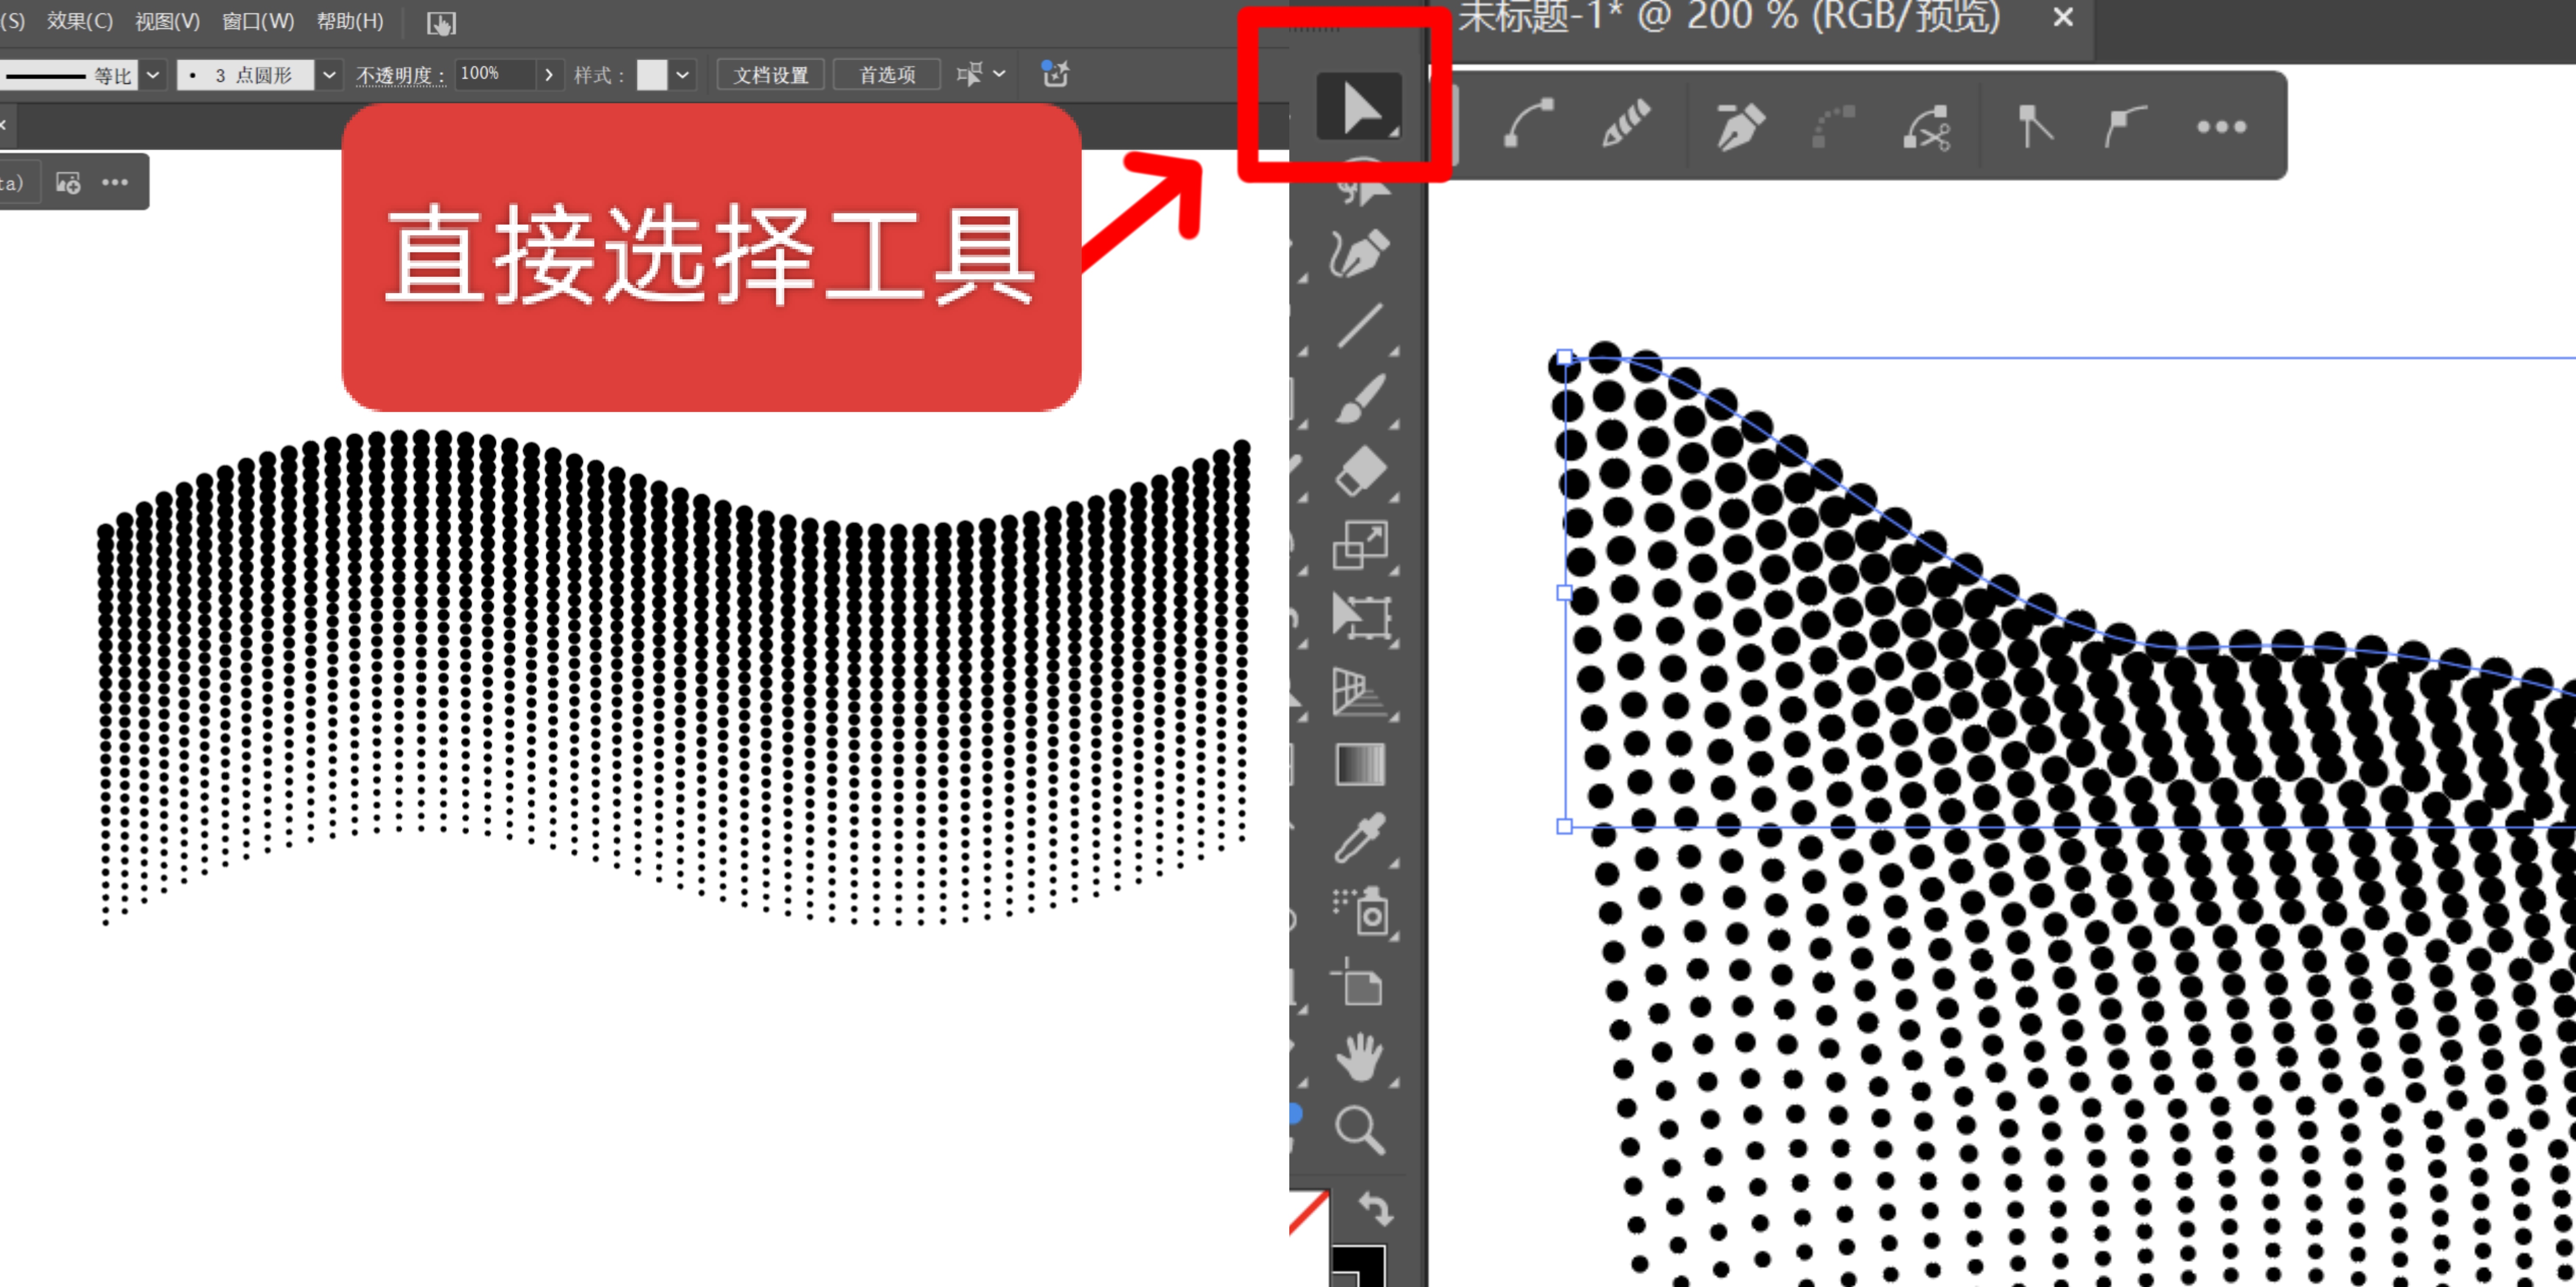Open the 等比 stroke profile dropdown
Screen dimensions: 2576x1287
tap(152, 75)
